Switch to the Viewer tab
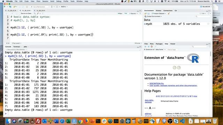 pos(173,44)
